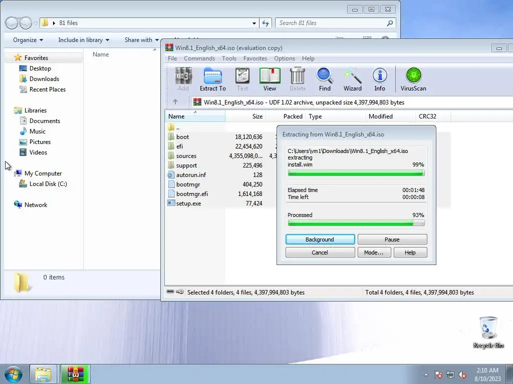Open the Help menu in WinRAR
The height and width of the screenshot is (384, 513).
pyautogui.click(x=308, y=58)
